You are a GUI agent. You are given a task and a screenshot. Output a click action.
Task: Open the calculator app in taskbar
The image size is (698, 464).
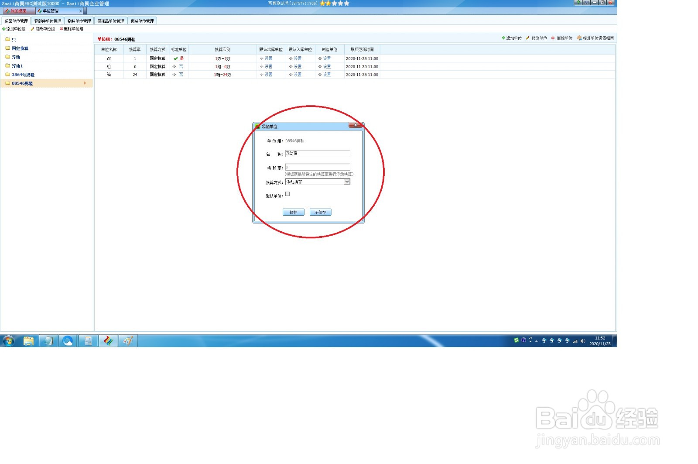88,341
